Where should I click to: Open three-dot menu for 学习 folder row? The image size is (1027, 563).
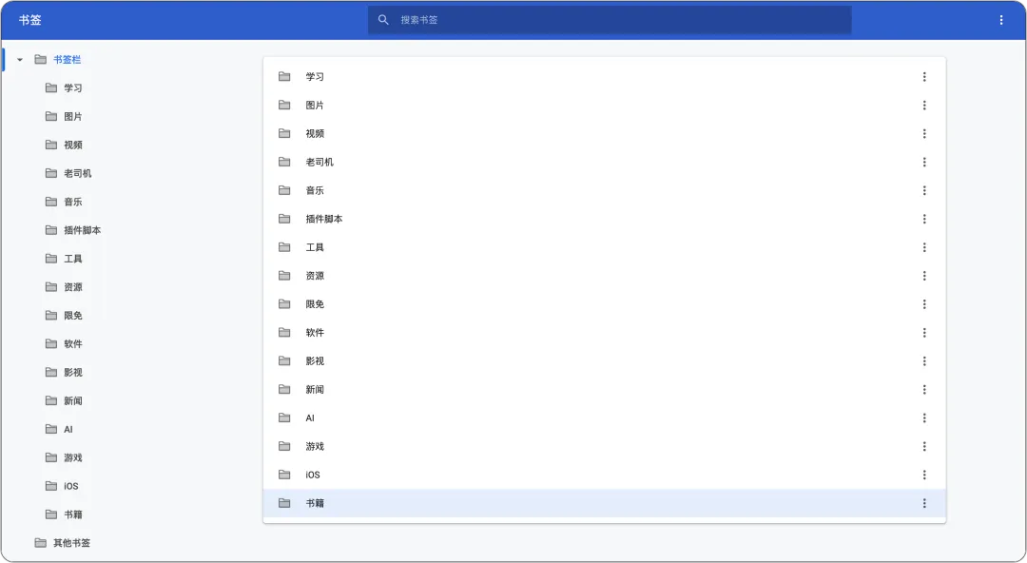coord(924,77)
